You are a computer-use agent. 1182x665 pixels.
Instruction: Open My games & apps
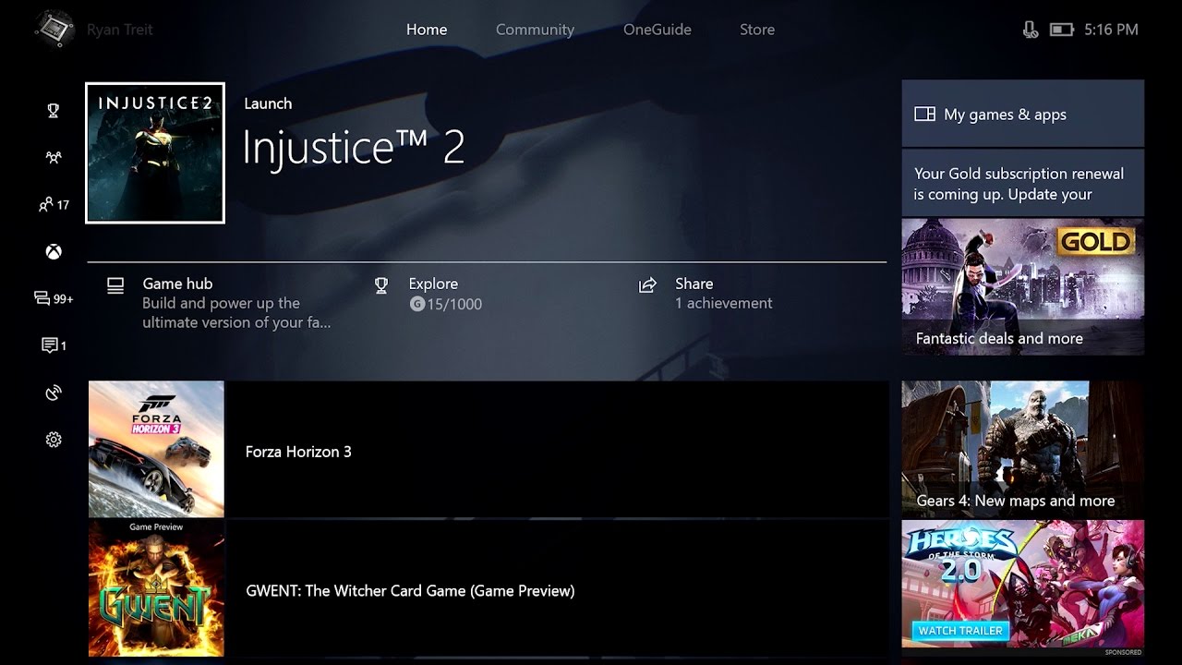[x=1022, y=115]
